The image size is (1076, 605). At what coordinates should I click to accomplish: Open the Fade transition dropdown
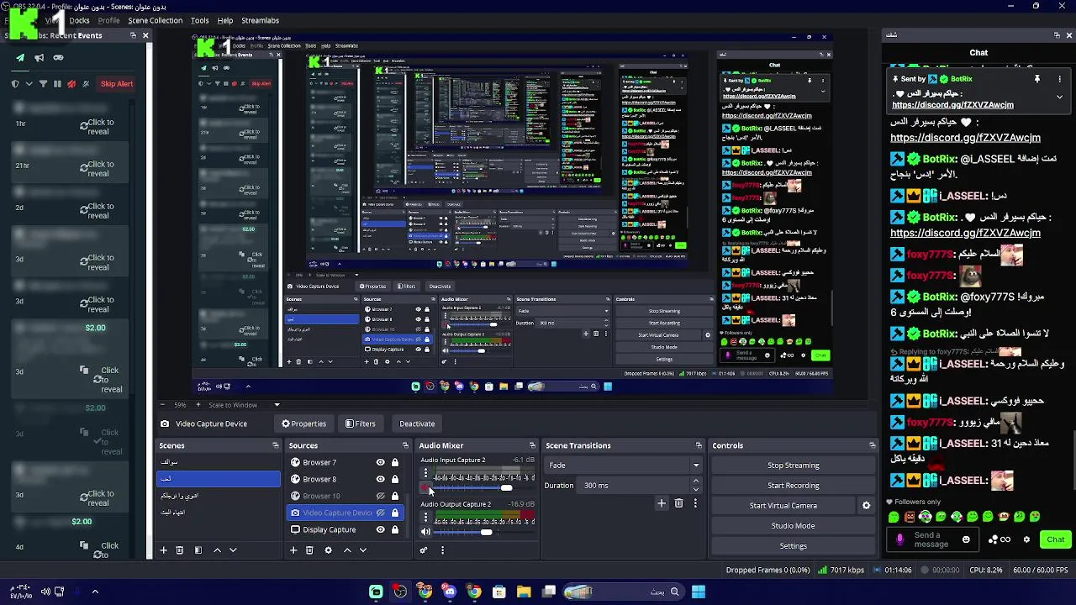tap(623, 466)
